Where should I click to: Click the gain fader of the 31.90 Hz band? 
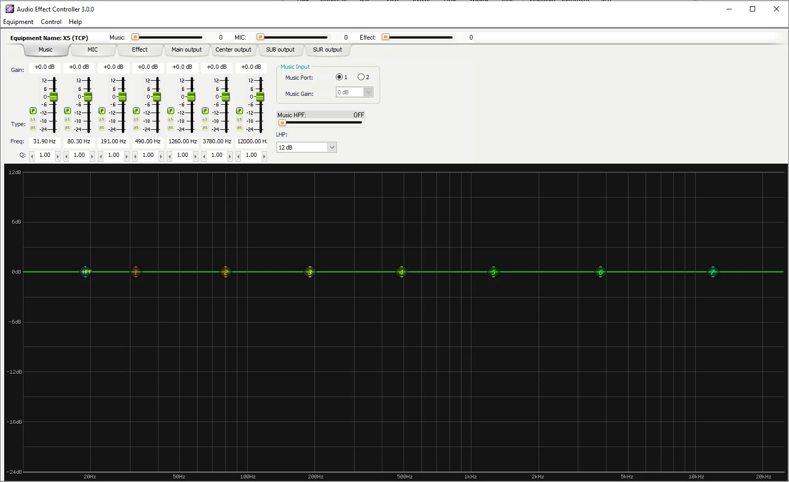coord(53,97)
